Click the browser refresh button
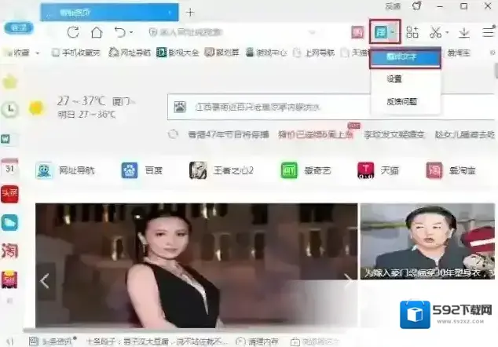 click(x=73, y=33)
